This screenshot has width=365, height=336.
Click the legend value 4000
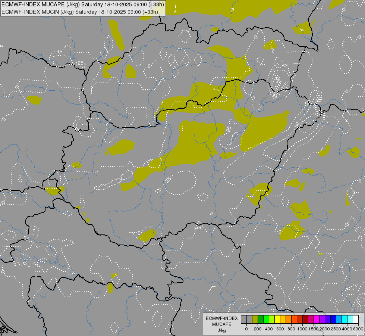click(x=347, y=329)
